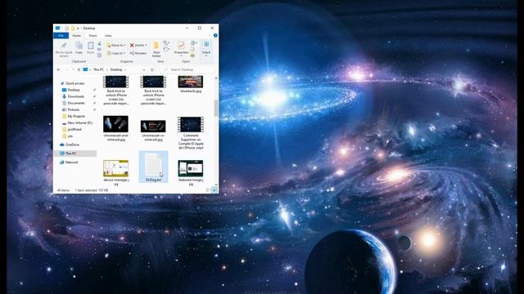The image size is (524, 294).
Task: Select the chromecast-vs-miracast.jpg file
Action: (x=153, y=131)
